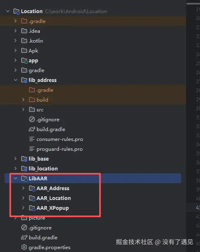Screen dimensions: 200x252
Task: Click the gradle.properties gear icon
Action: click(x=24, y=247)
